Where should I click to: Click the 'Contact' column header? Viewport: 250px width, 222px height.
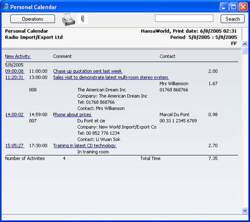tap(167, 56)
